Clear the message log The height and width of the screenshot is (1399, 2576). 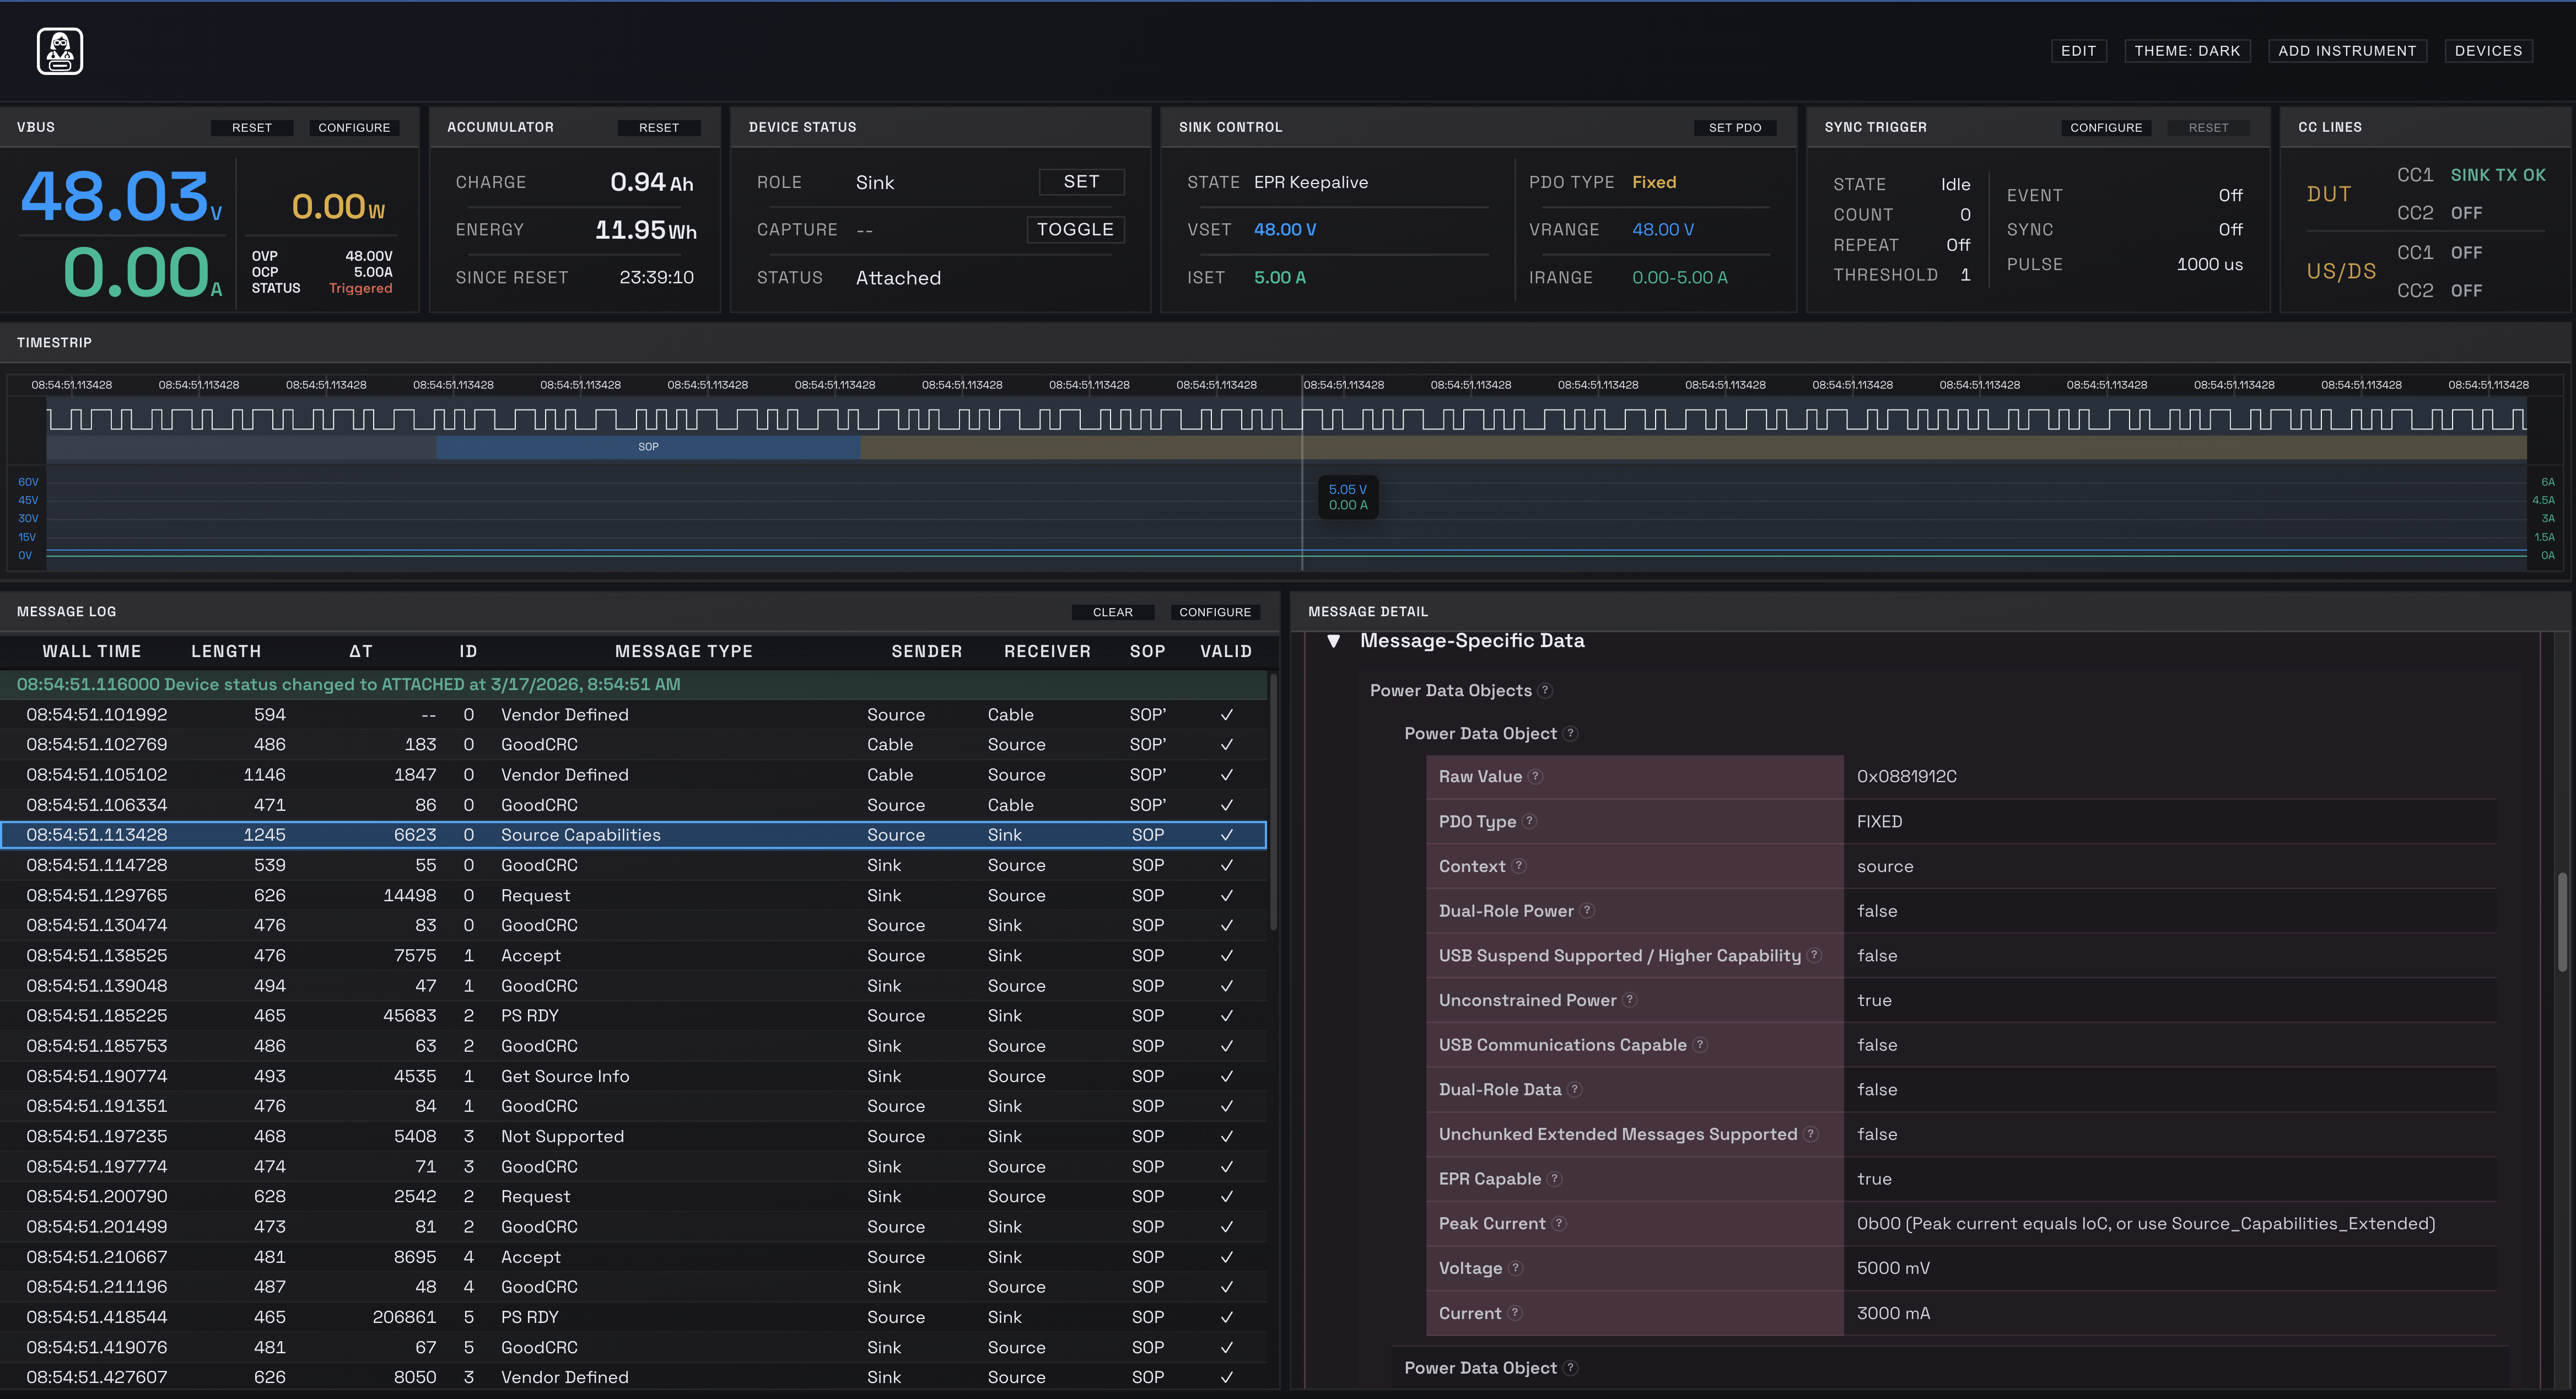click(1112, 612)
